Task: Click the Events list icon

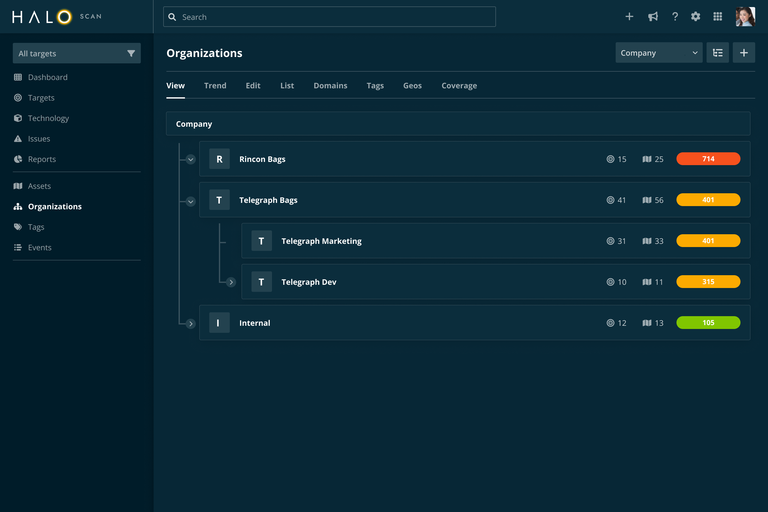Action: click(18, 247)
